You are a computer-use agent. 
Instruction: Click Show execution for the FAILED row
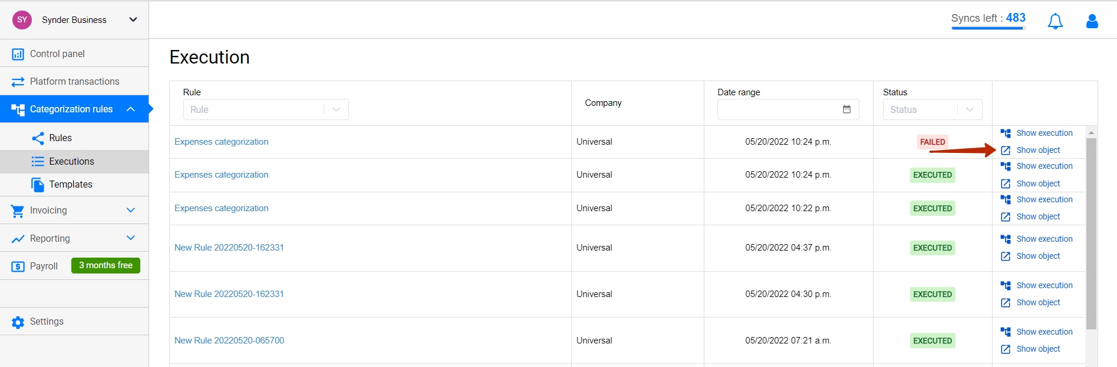tap(1044, 133)
